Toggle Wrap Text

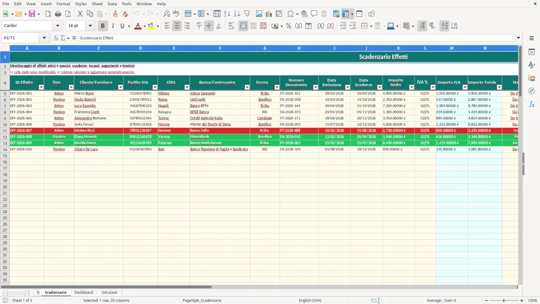[231, 26]
